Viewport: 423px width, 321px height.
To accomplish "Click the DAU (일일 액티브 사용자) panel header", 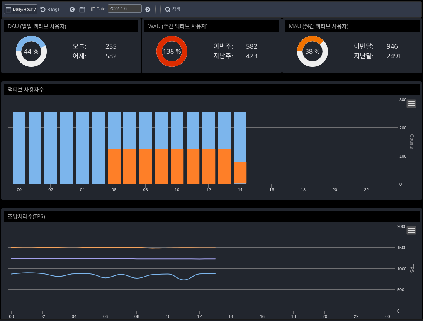I will (x=71, y=26).
